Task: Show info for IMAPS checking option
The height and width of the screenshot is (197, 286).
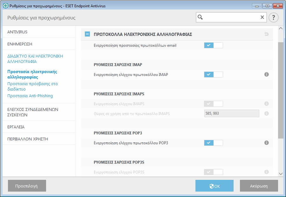Action: [x=267, y=104]
